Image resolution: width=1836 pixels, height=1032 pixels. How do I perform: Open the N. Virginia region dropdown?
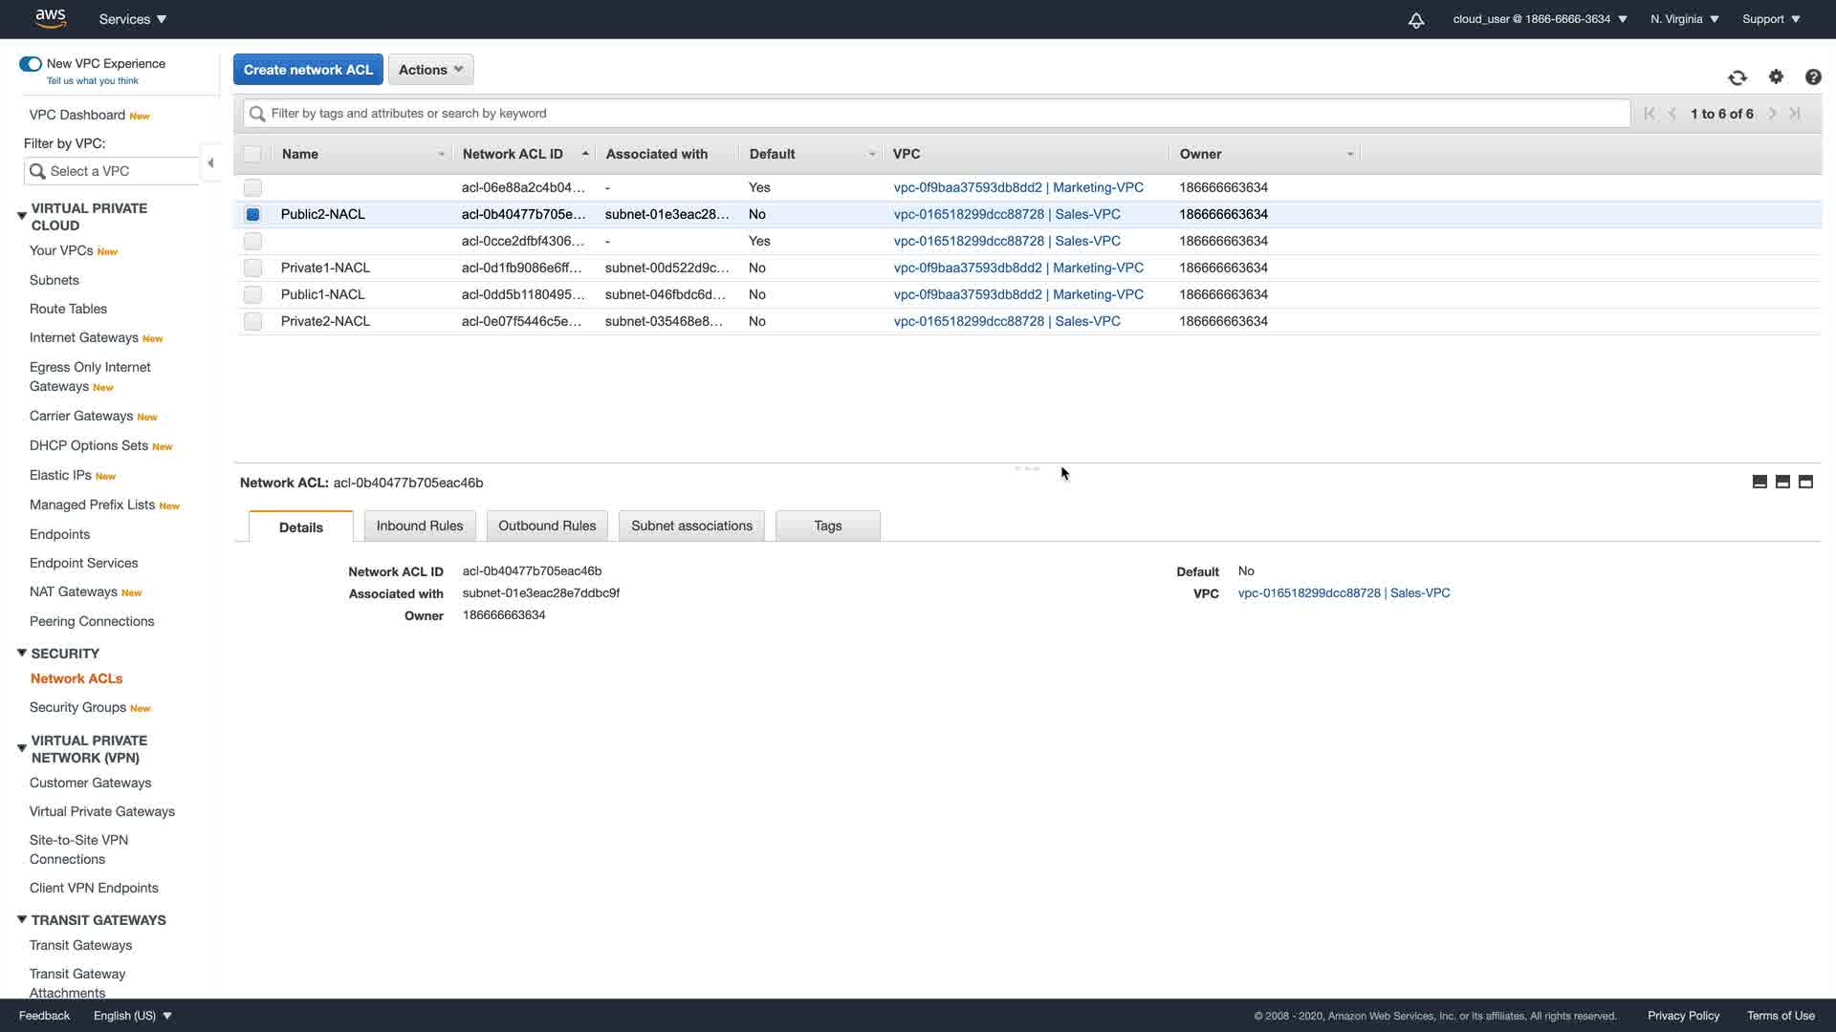[x=1684, y=19]
